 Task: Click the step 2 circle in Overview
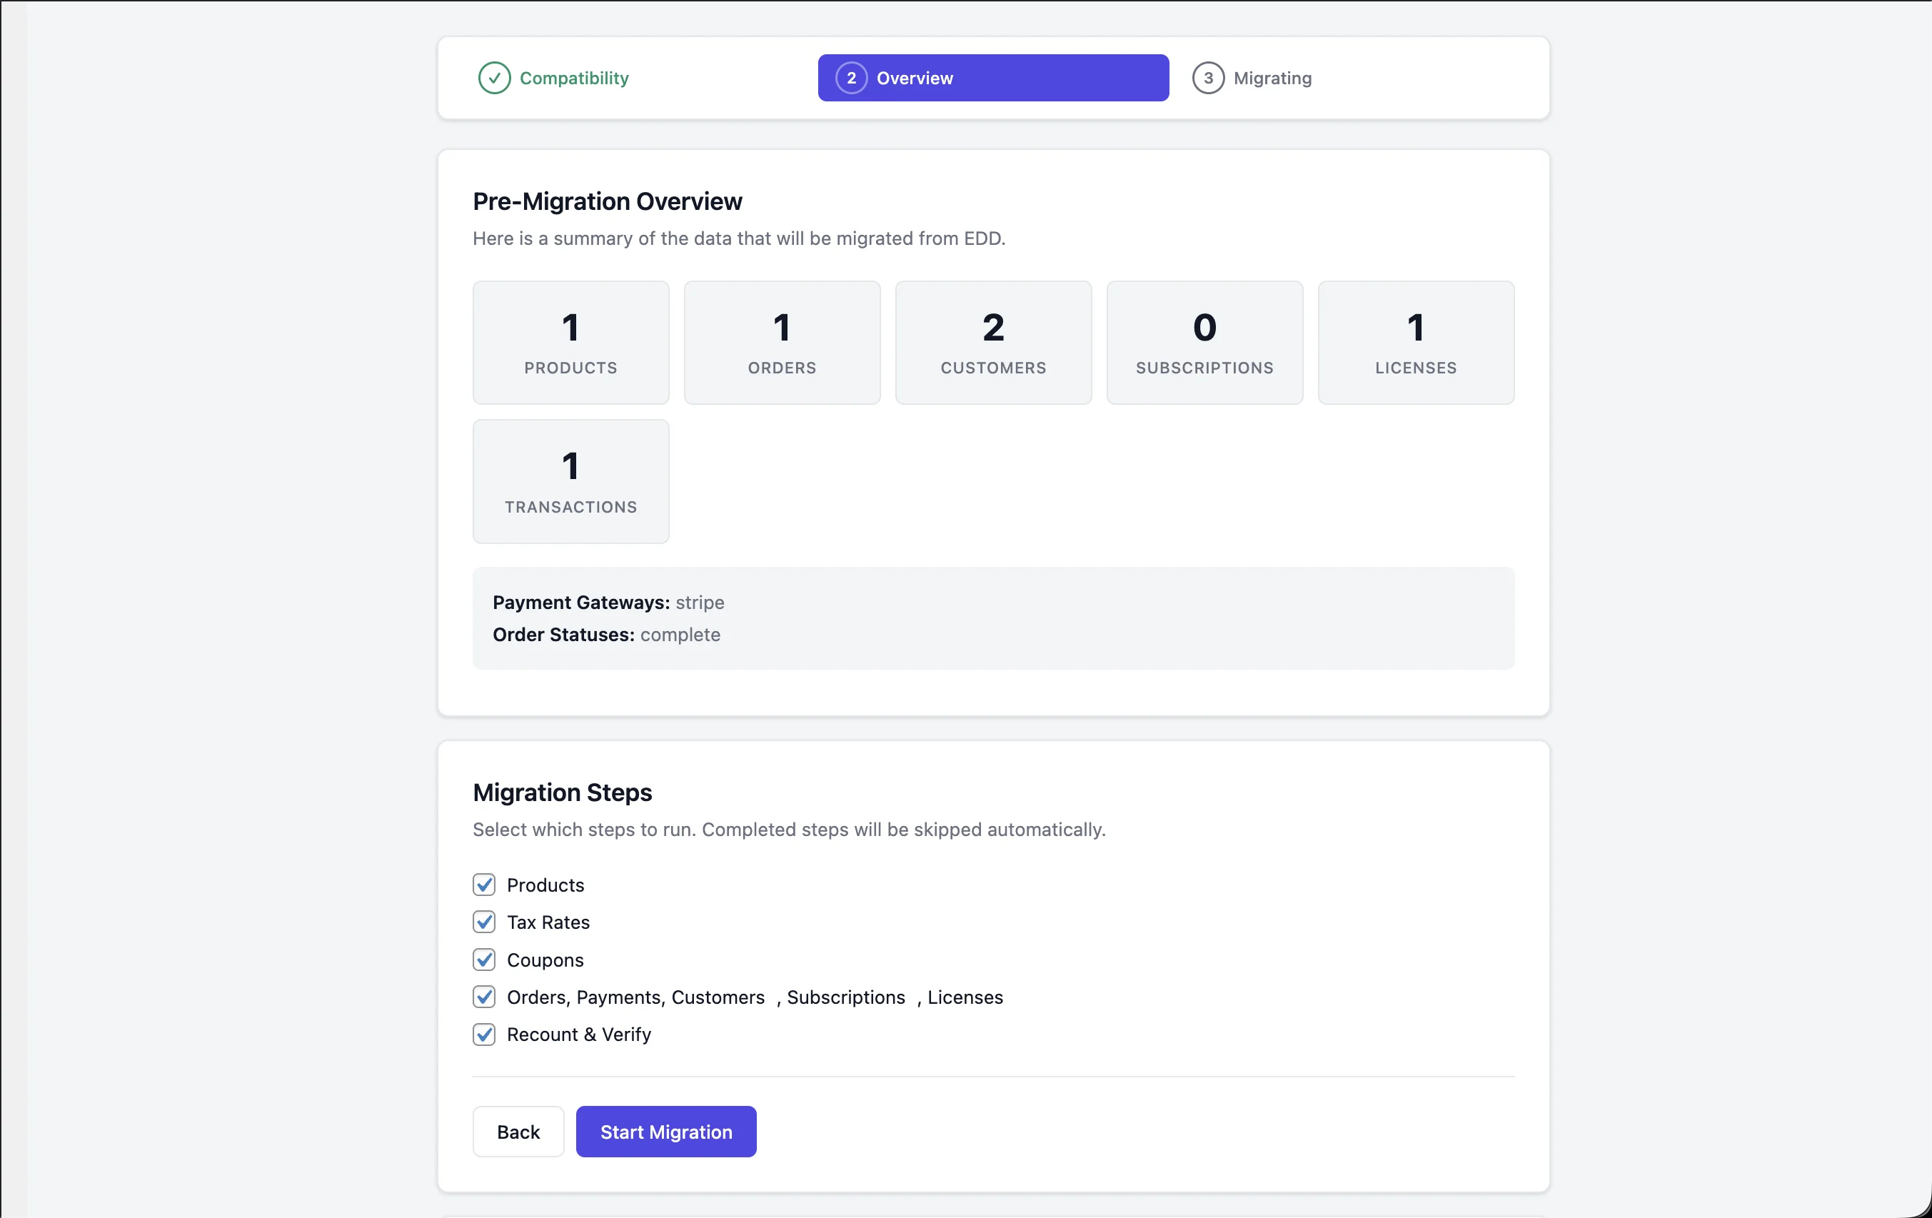tap(851, 77)
